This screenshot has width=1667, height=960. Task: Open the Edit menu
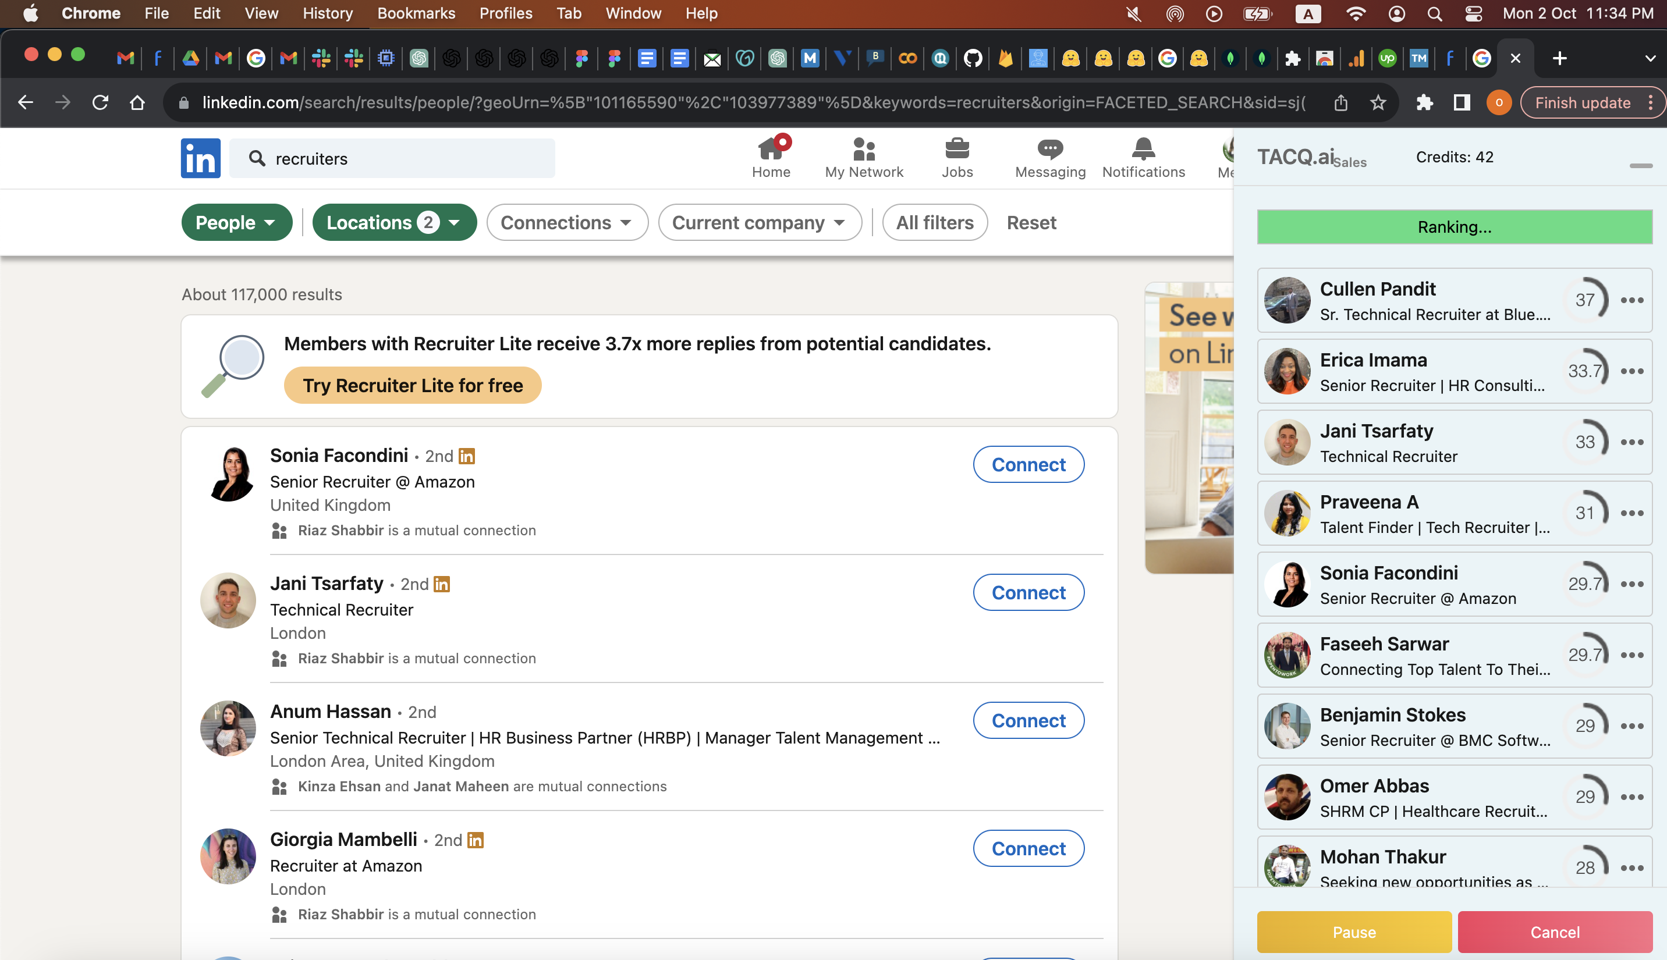click(207, 14)
